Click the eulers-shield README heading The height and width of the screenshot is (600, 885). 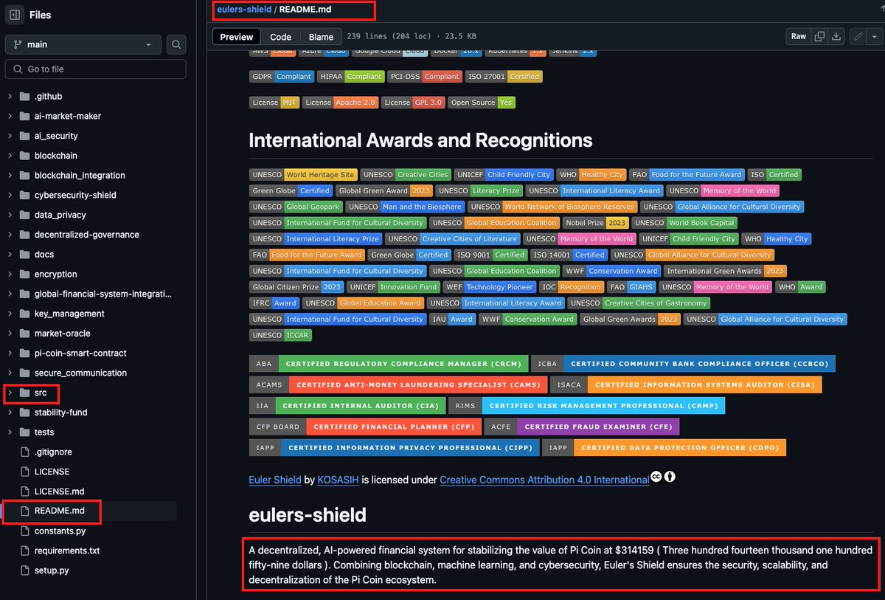(x=308, y=514)
